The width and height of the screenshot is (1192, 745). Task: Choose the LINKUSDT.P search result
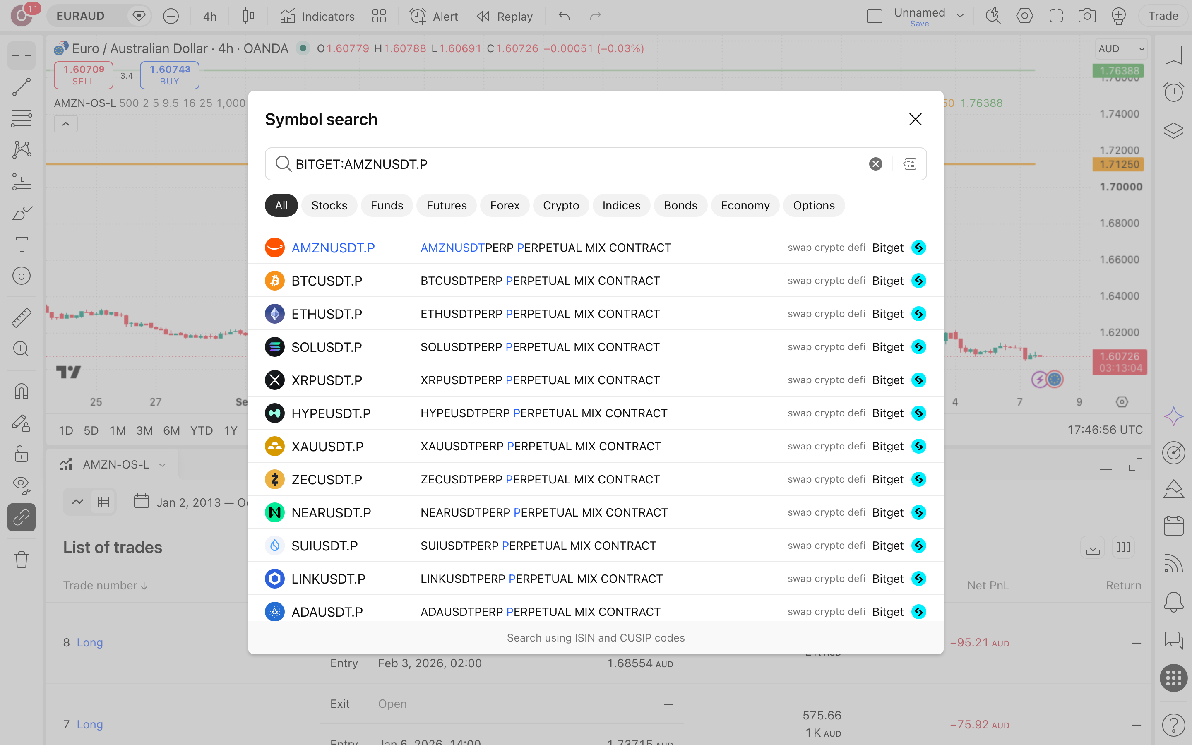pos(596,579)
